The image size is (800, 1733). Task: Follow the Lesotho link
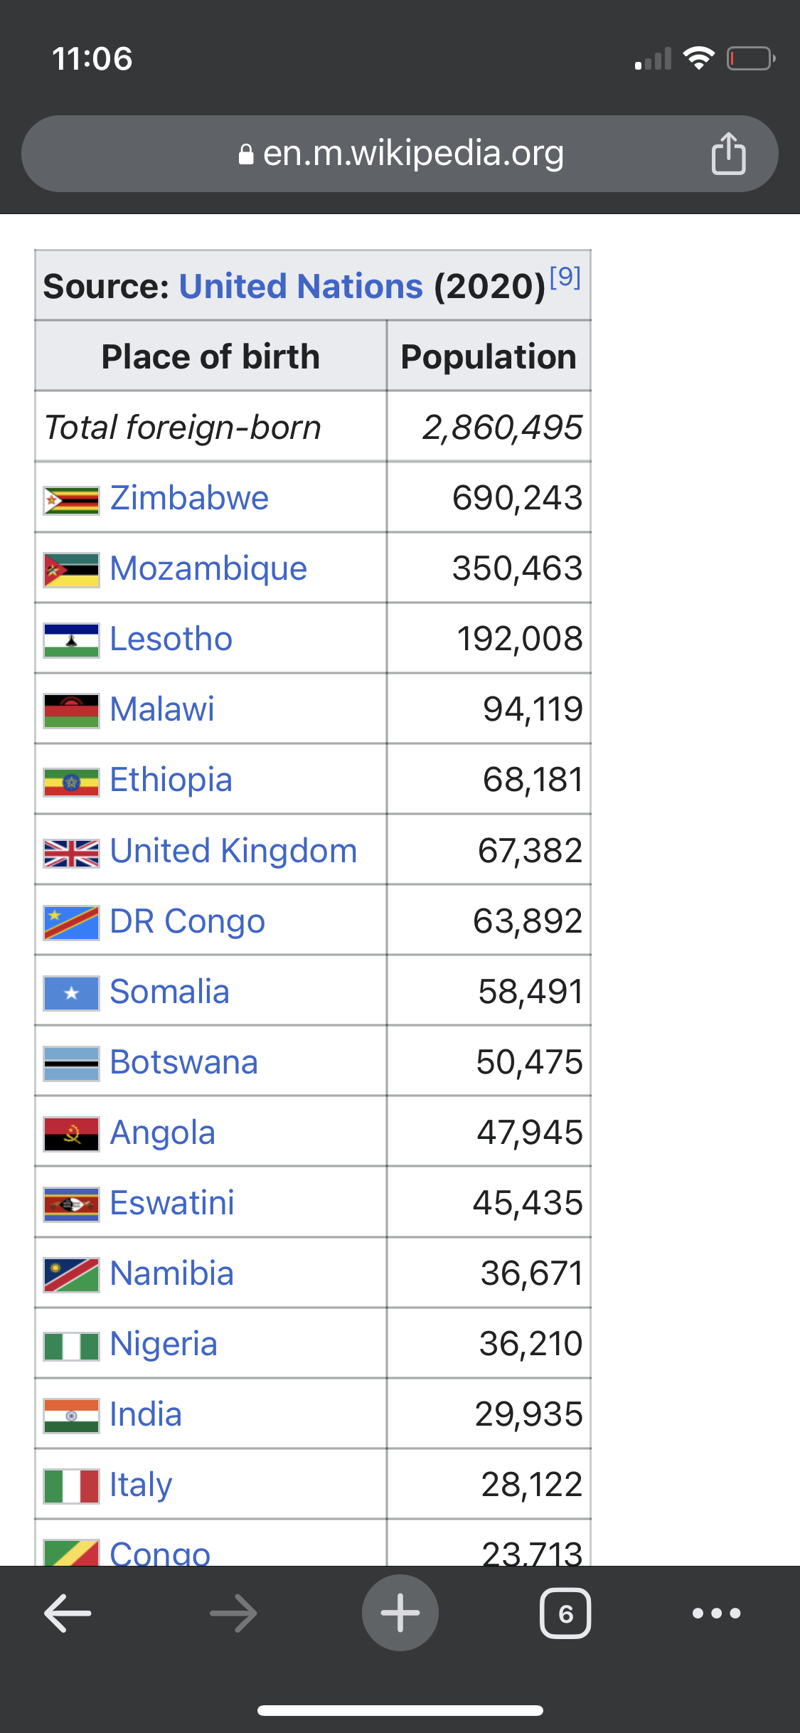(171, 639)
